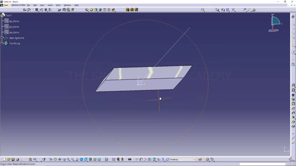Click the Formula f(x) icon
Screen dimensions: 296x166
25,10
